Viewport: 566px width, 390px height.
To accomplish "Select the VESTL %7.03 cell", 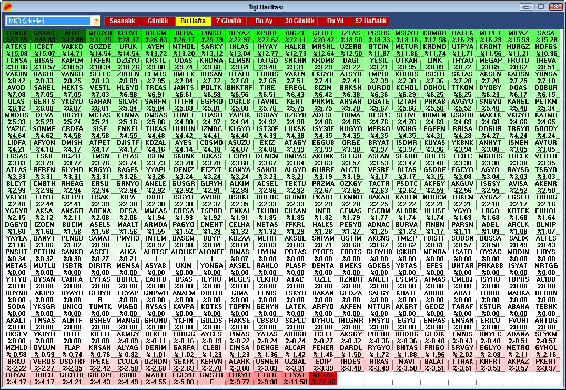I will pos(100,91).
